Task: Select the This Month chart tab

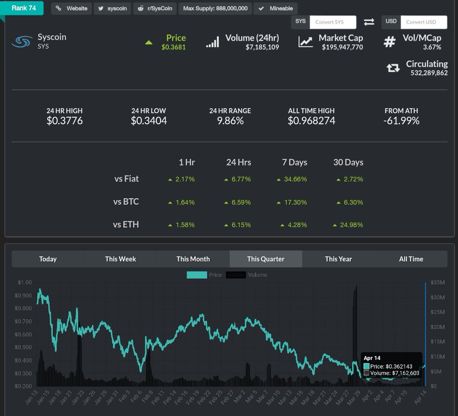Action: [x=193, y=259]
